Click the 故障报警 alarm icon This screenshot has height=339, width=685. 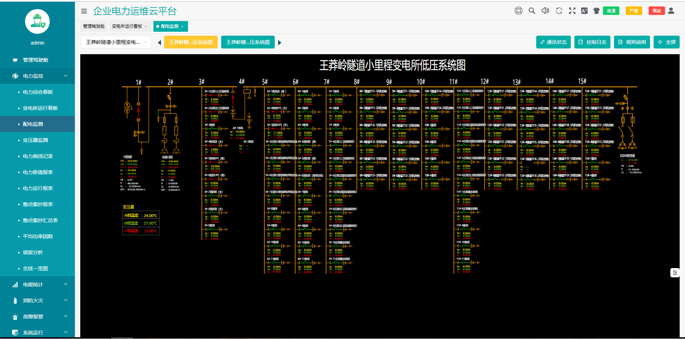coord(15,317)
